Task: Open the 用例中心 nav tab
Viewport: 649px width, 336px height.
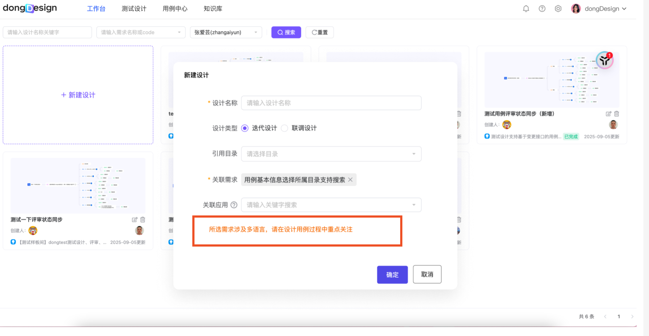Action: (175, 9)
